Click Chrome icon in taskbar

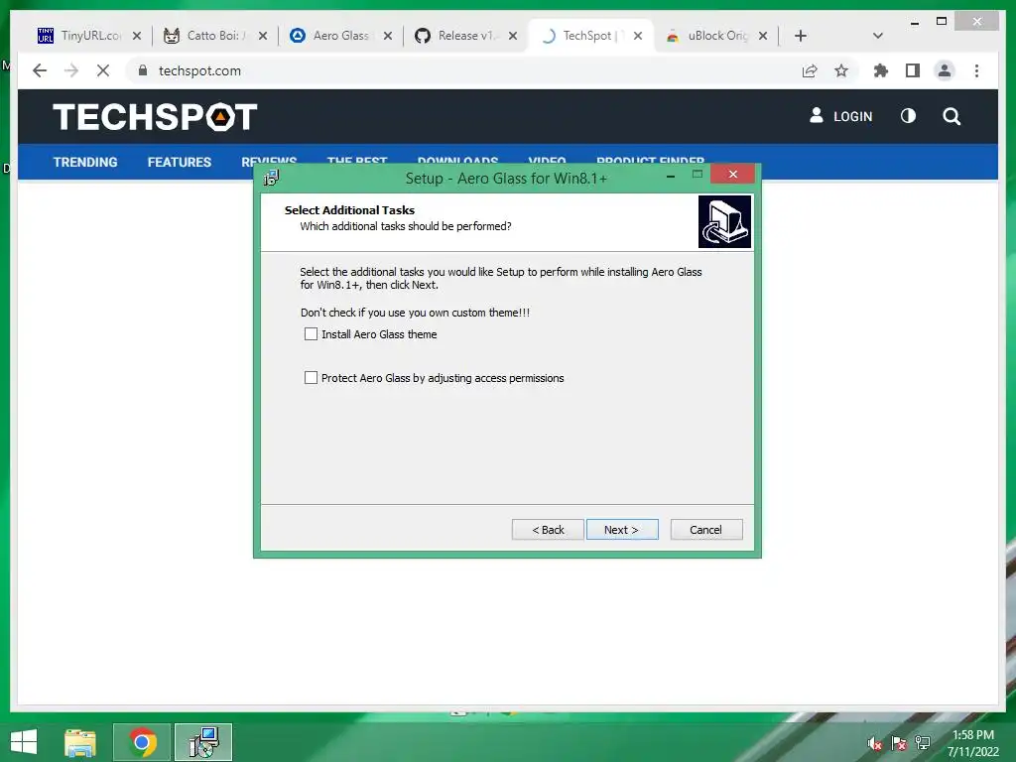pyautogui.click(x=142, y=742)
